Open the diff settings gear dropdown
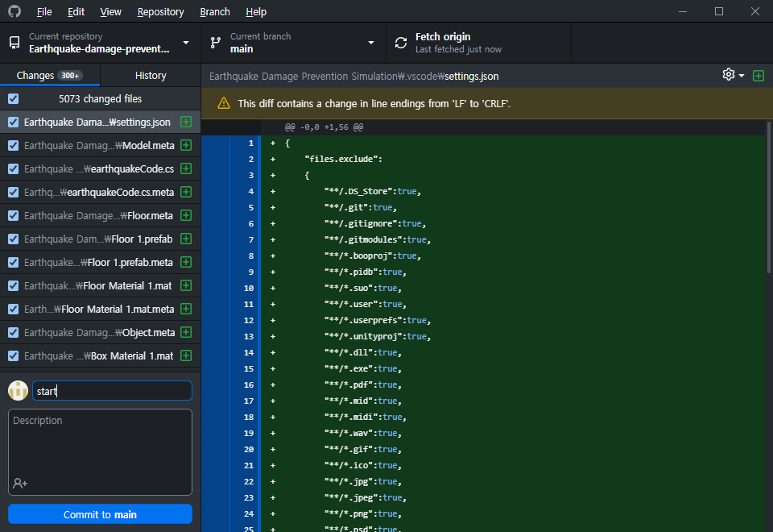The image size is (773, 532). [730, 75]
